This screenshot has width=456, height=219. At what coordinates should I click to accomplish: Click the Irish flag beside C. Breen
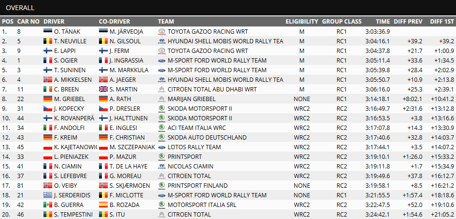click(48, 90)
